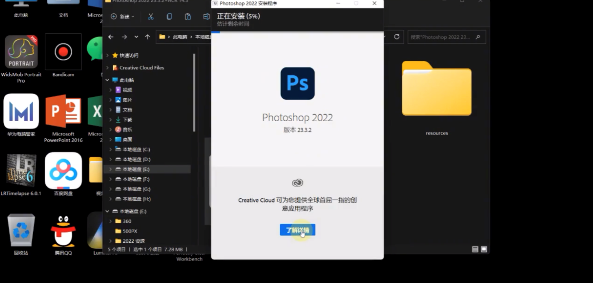Go forward with Explorer forward arrow
This screenshot has width=593, height=283.
(x=124, y=37)
